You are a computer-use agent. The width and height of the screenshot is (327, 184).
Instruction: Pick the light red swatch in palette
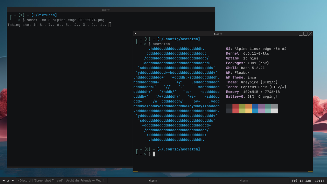pos(236,111)
